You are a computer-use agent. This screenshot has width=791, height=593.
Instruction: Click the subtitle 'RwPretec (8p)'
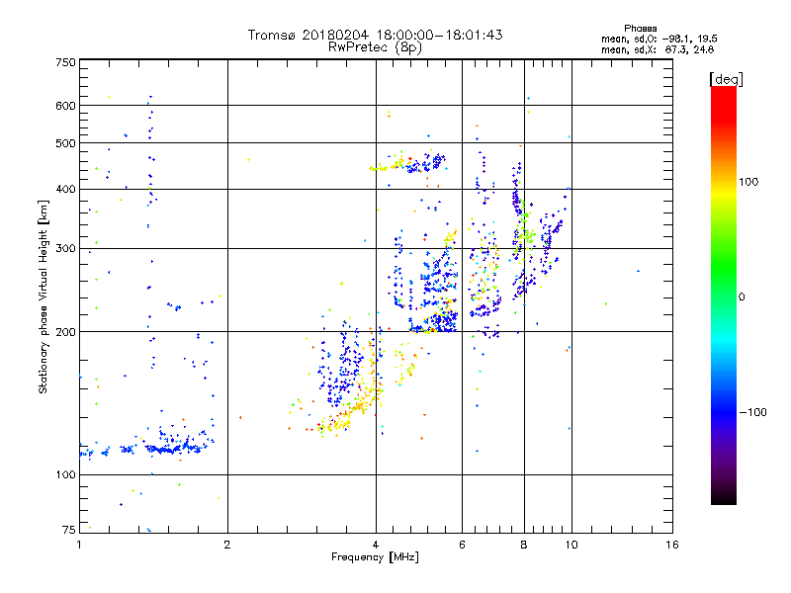point(375,47)
